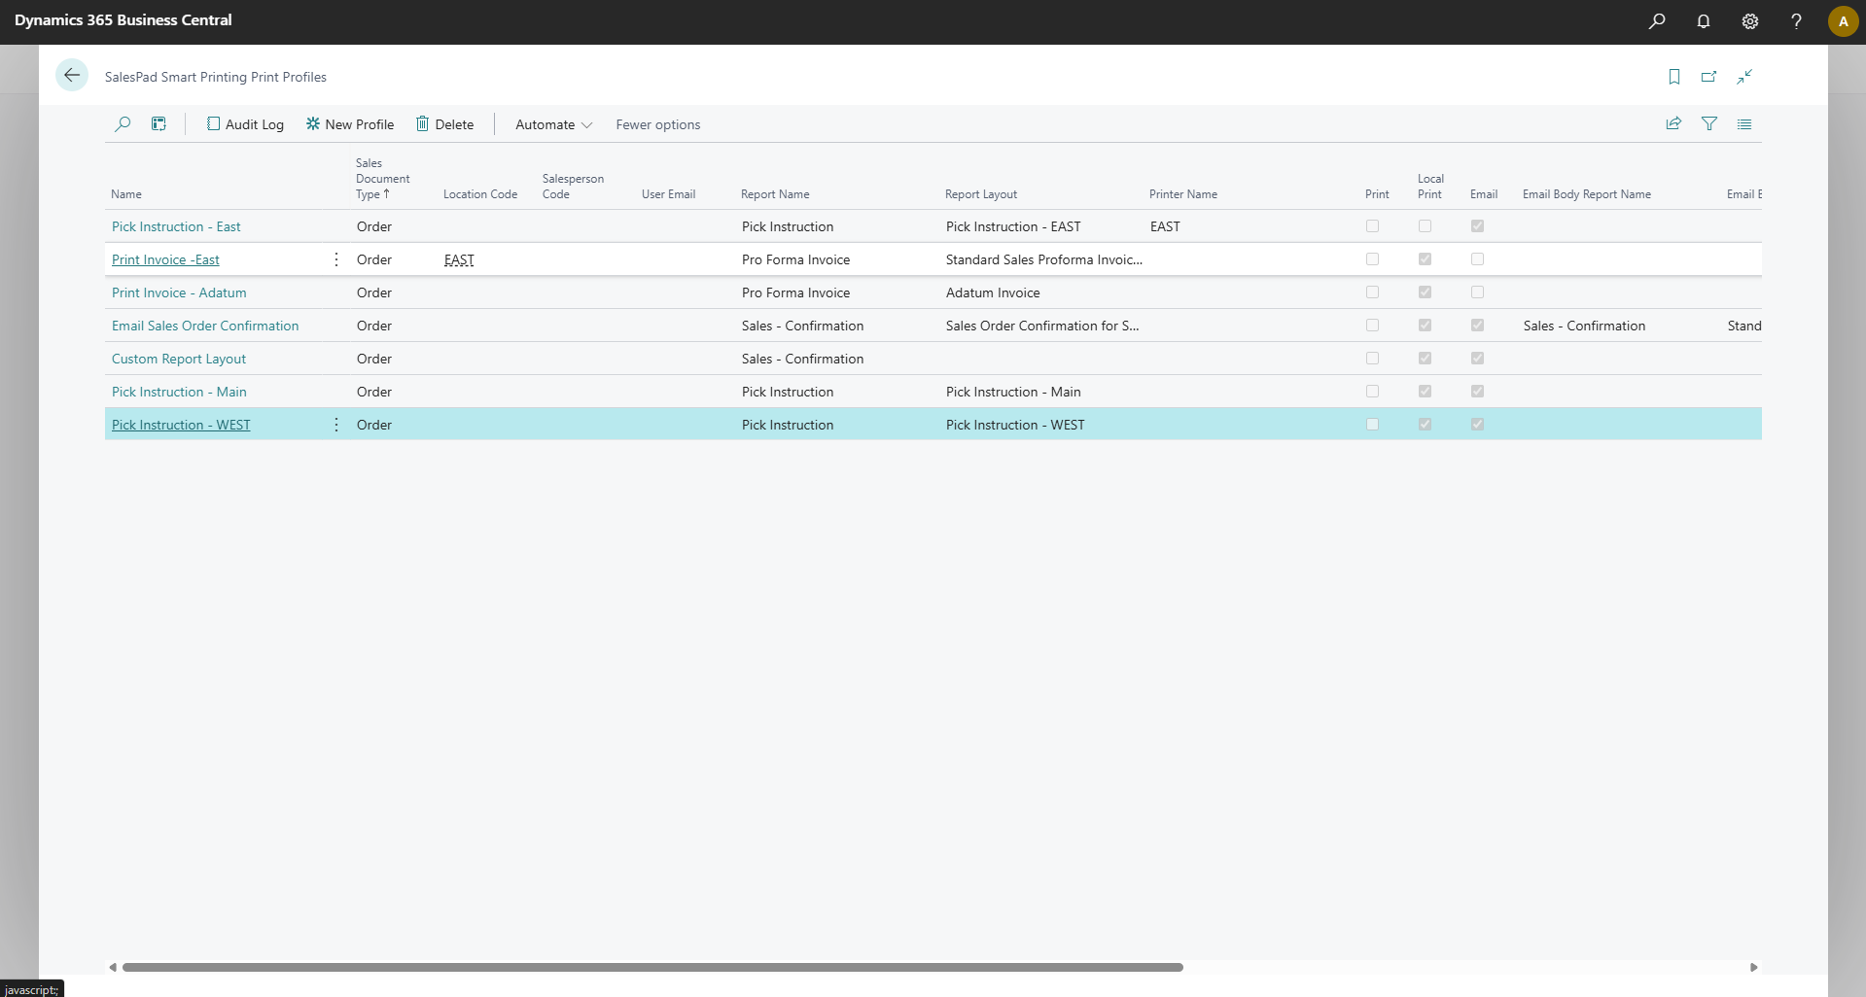Open Printer Name column header menu
1866x997 pixels.
click(x=1183, y=194)
